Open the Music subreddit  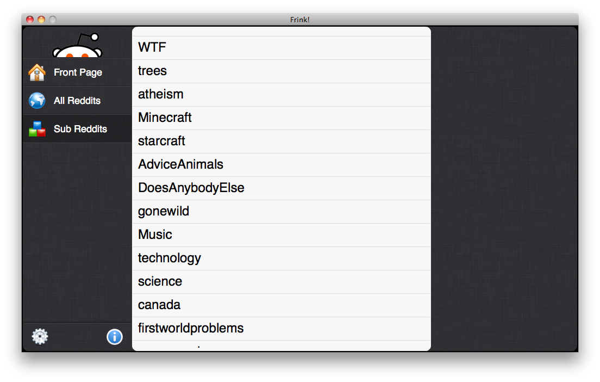coord(282,235)
